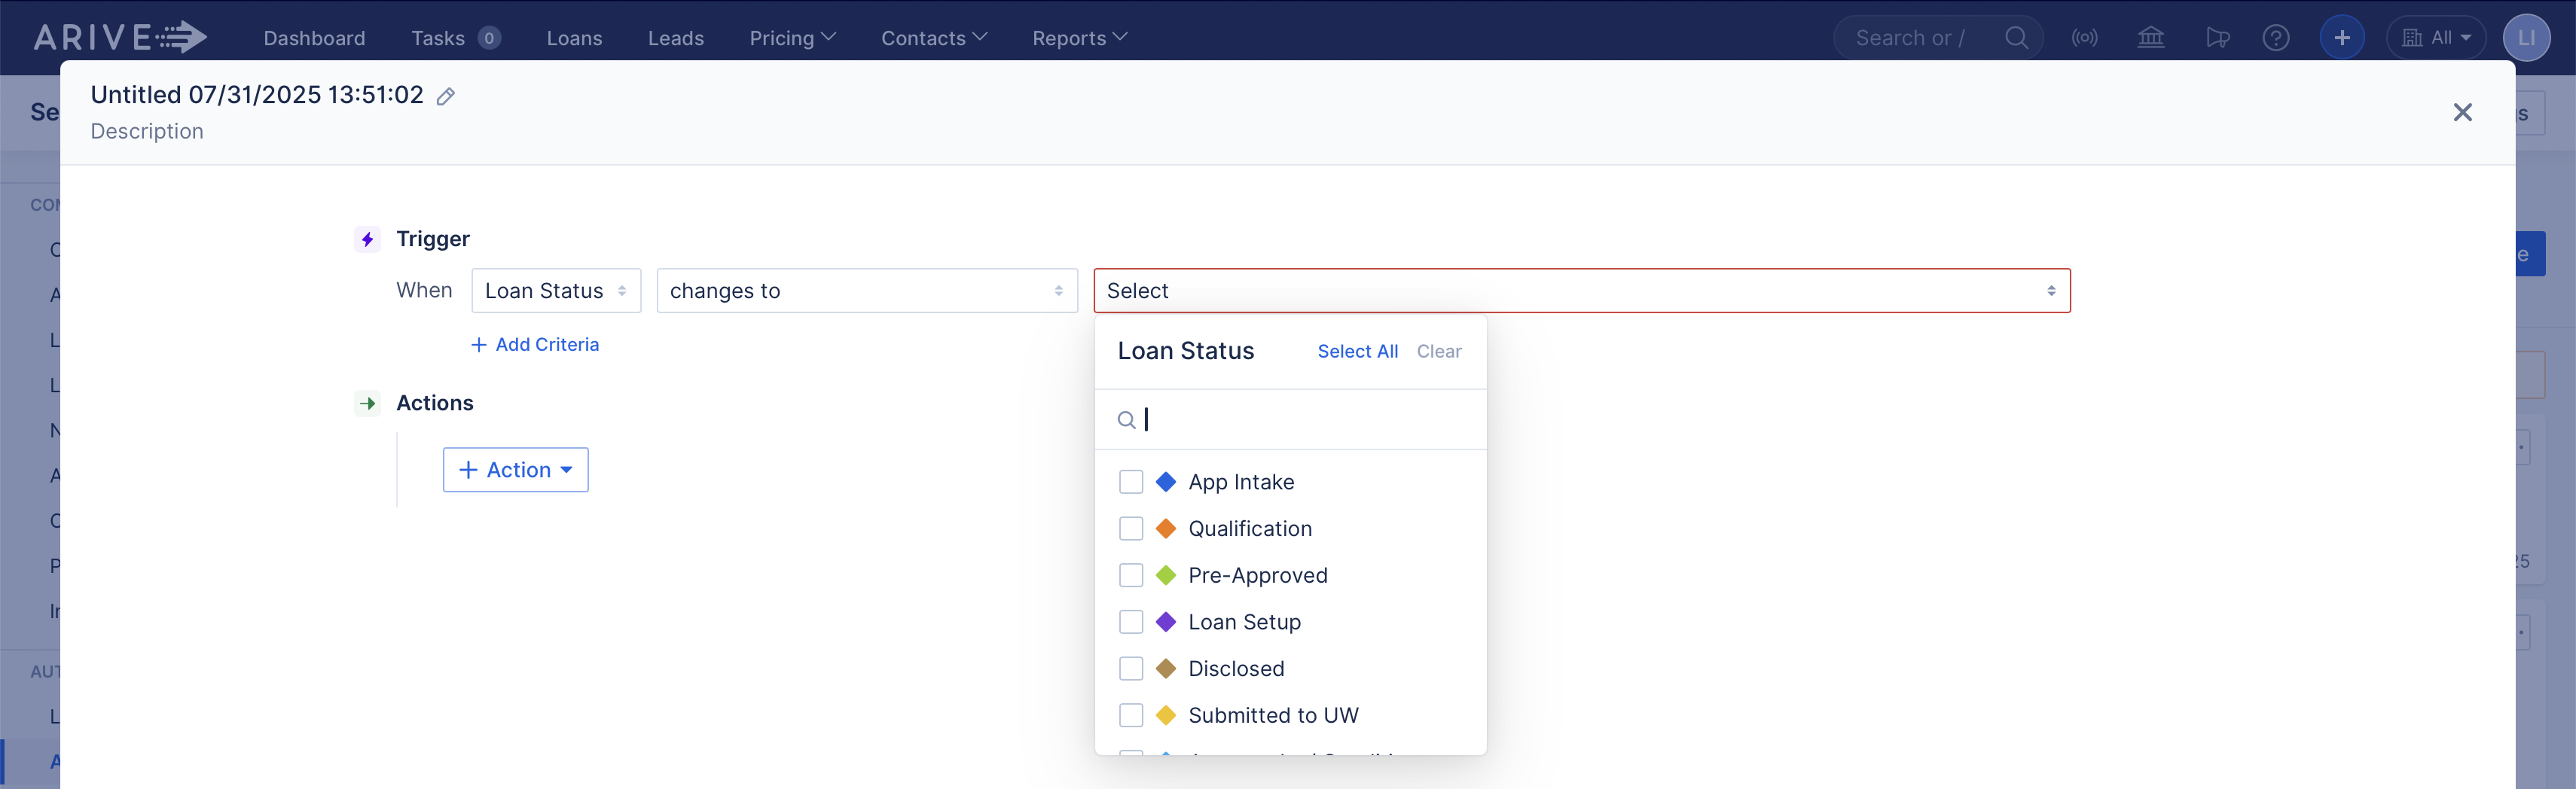The height and width of the screenshot is (789, 2576).
Task: Open the bank institution icon
Action: pyautogui.click(x=2151, y=37)
